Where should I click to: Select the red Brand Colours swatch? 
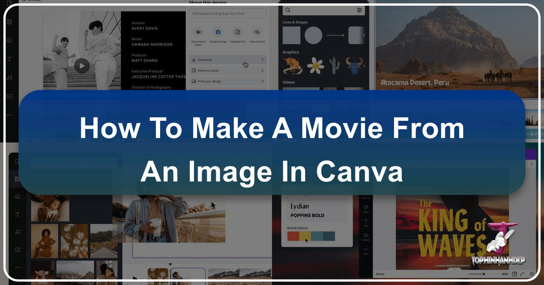[293, 236]
